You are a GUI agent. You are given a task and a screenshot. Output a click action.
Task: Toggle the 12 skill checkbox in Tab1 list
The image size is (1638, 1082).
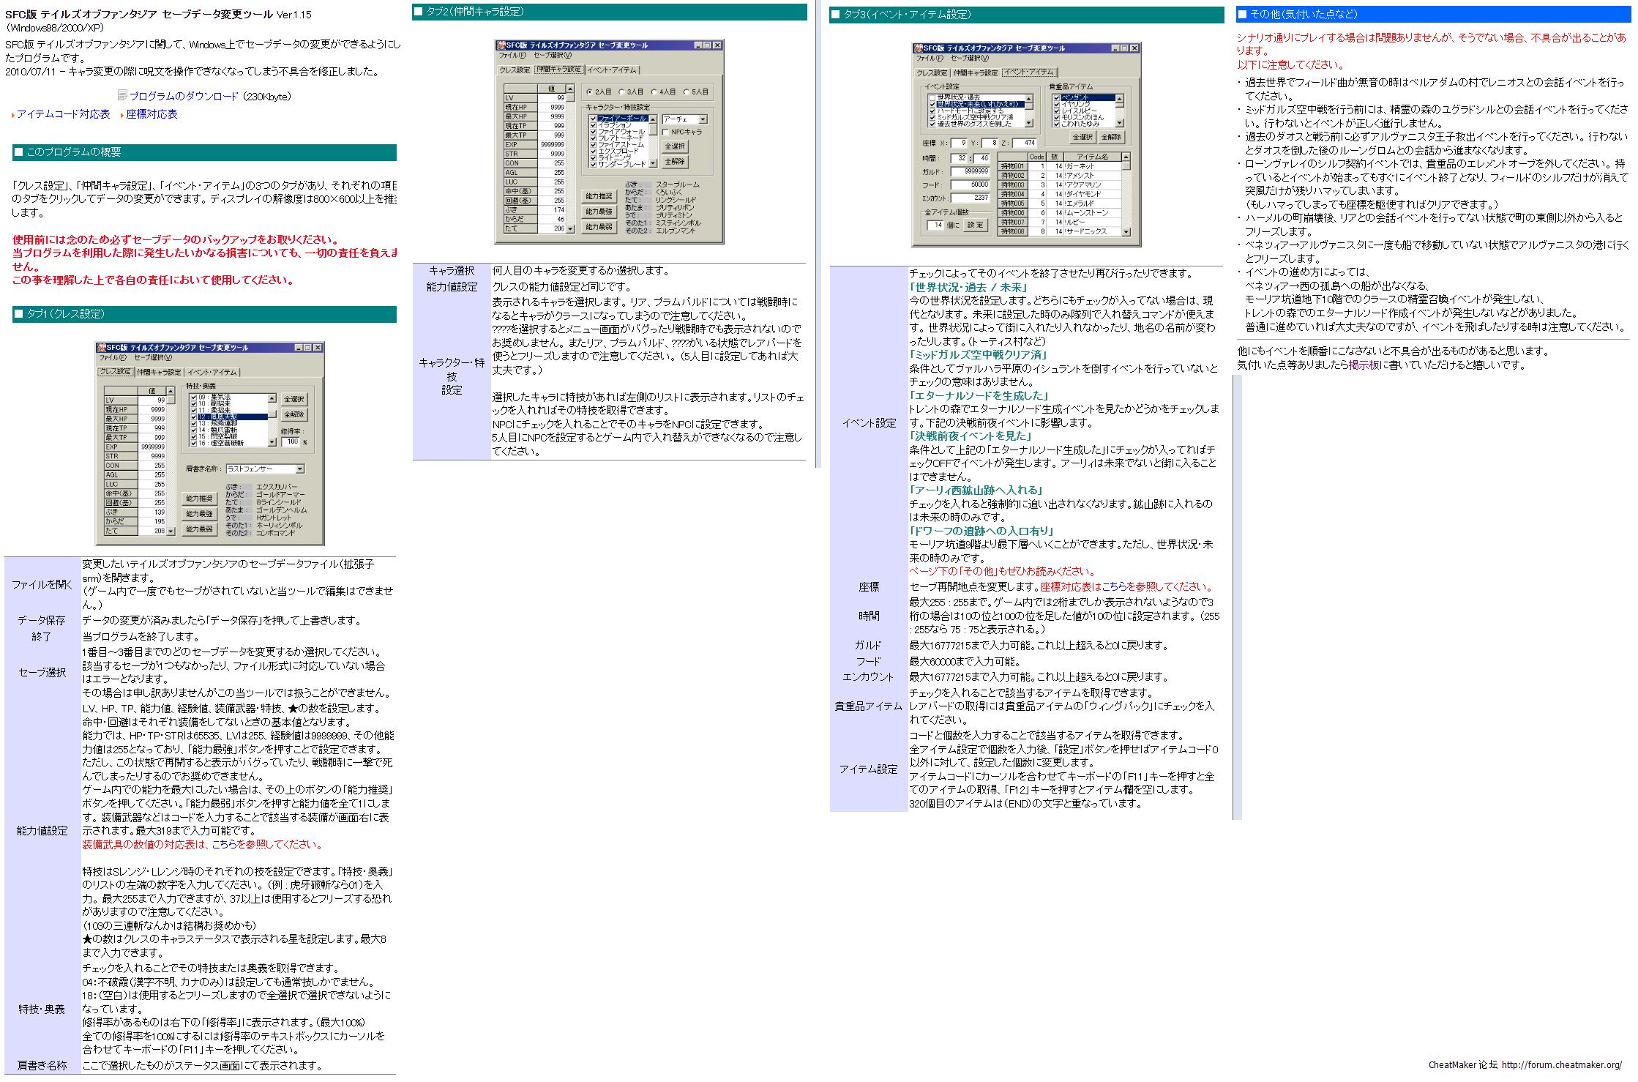tap(193, 417)
